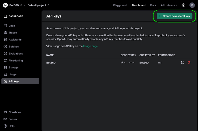
Task: Select Batches in the sidebar
Action: coord(14,47)
